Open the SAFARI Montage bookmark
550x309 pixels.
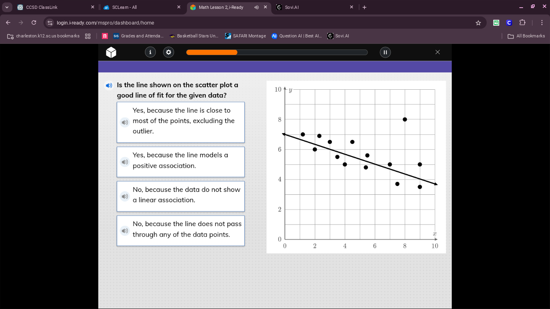point(245,36)
